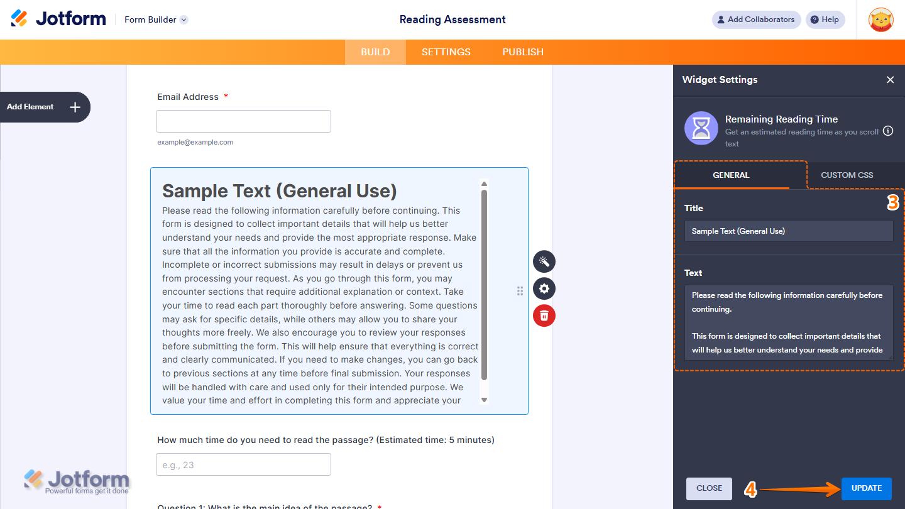Image resolution: width=905 pixels, height=509 pixels.
Task: Switch to the SETTINGS tab
Action: pos(446,52)
